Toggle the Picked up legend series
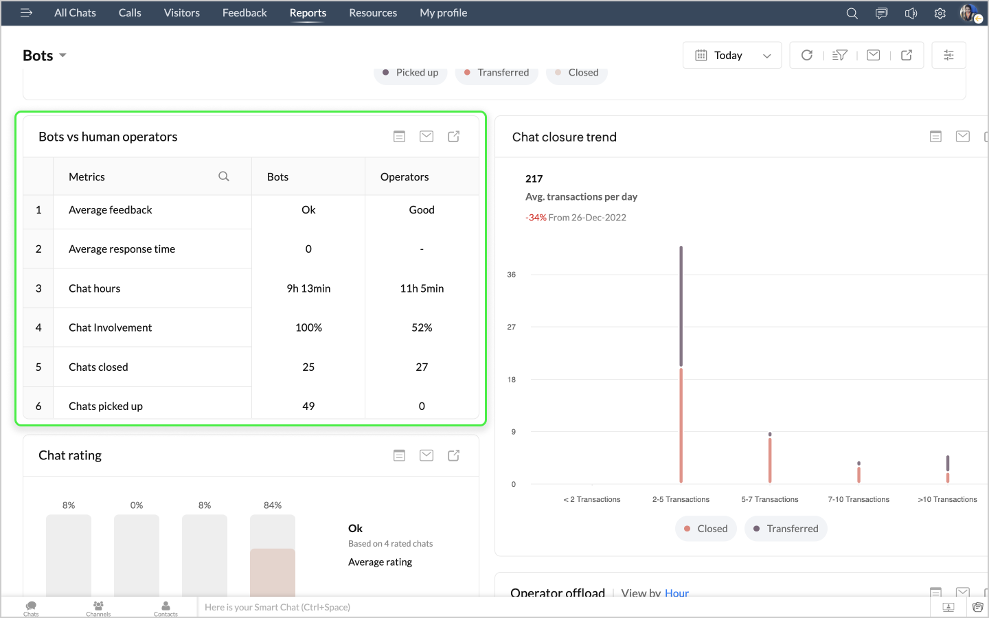This screenshot has width=989, height=618. click(410, 73)
